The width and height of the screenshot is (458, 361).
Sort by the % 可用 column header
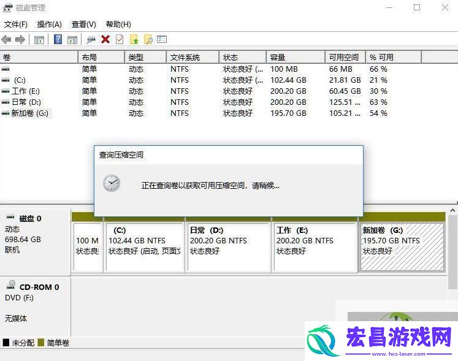[394, 57]
